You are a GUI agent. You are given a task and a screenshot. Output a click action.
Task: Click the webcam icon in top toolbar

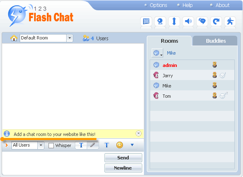(160, 21)
